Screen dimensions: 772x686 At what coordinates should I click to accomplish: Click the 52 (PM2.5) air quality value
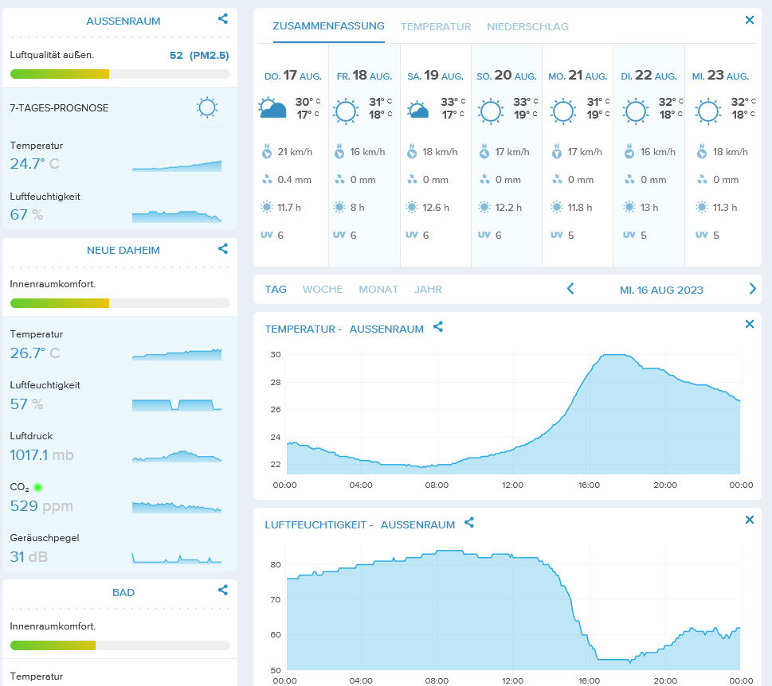click(199, 55)
